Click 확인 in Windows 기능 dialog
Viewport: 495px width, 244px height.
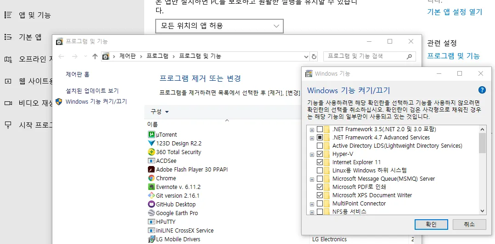coord(431,224)
